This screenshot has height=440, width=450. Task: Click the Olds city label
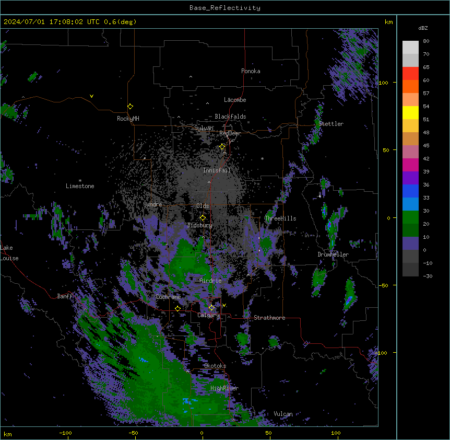(x=203, y=206)
